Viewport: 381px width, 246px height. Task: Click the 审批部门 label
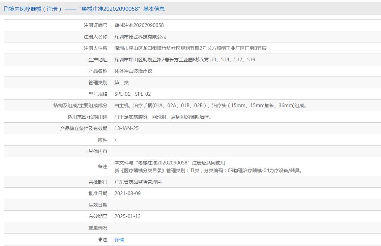[x=98, y=182]
